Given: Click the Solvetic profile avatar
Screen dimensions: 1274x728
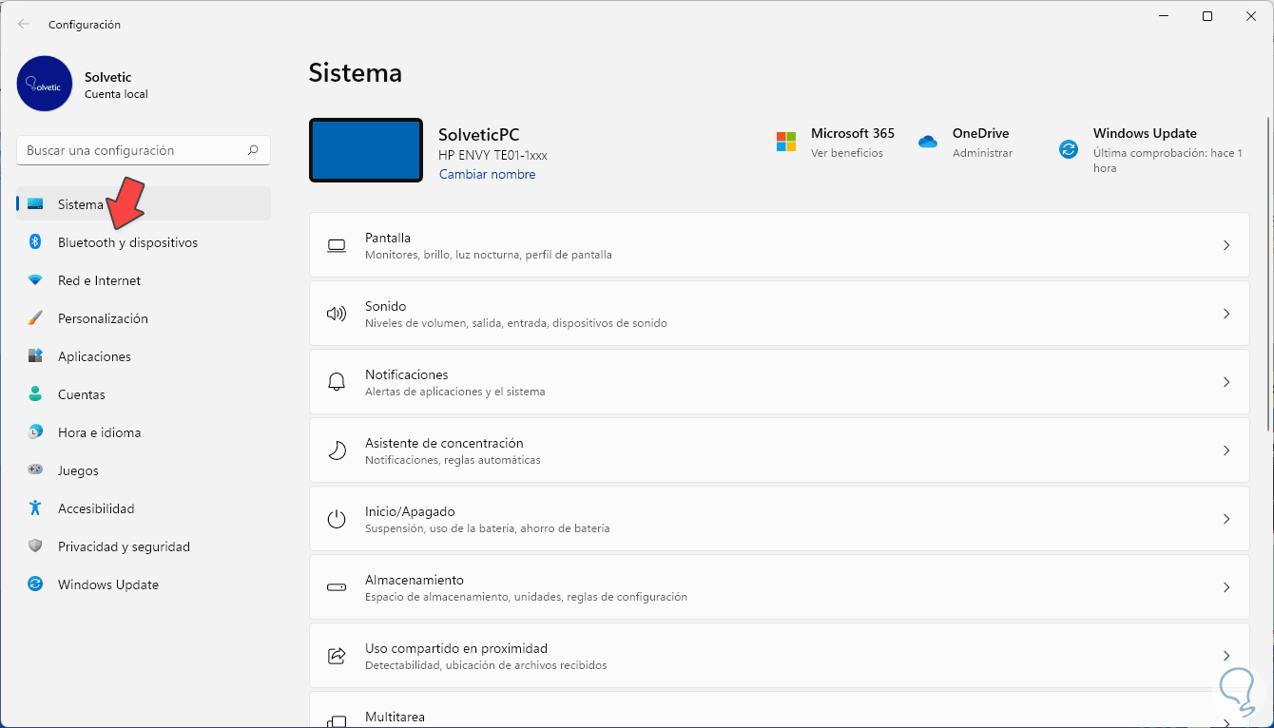Looking at the screenshot, I should (x=45, y=84).
